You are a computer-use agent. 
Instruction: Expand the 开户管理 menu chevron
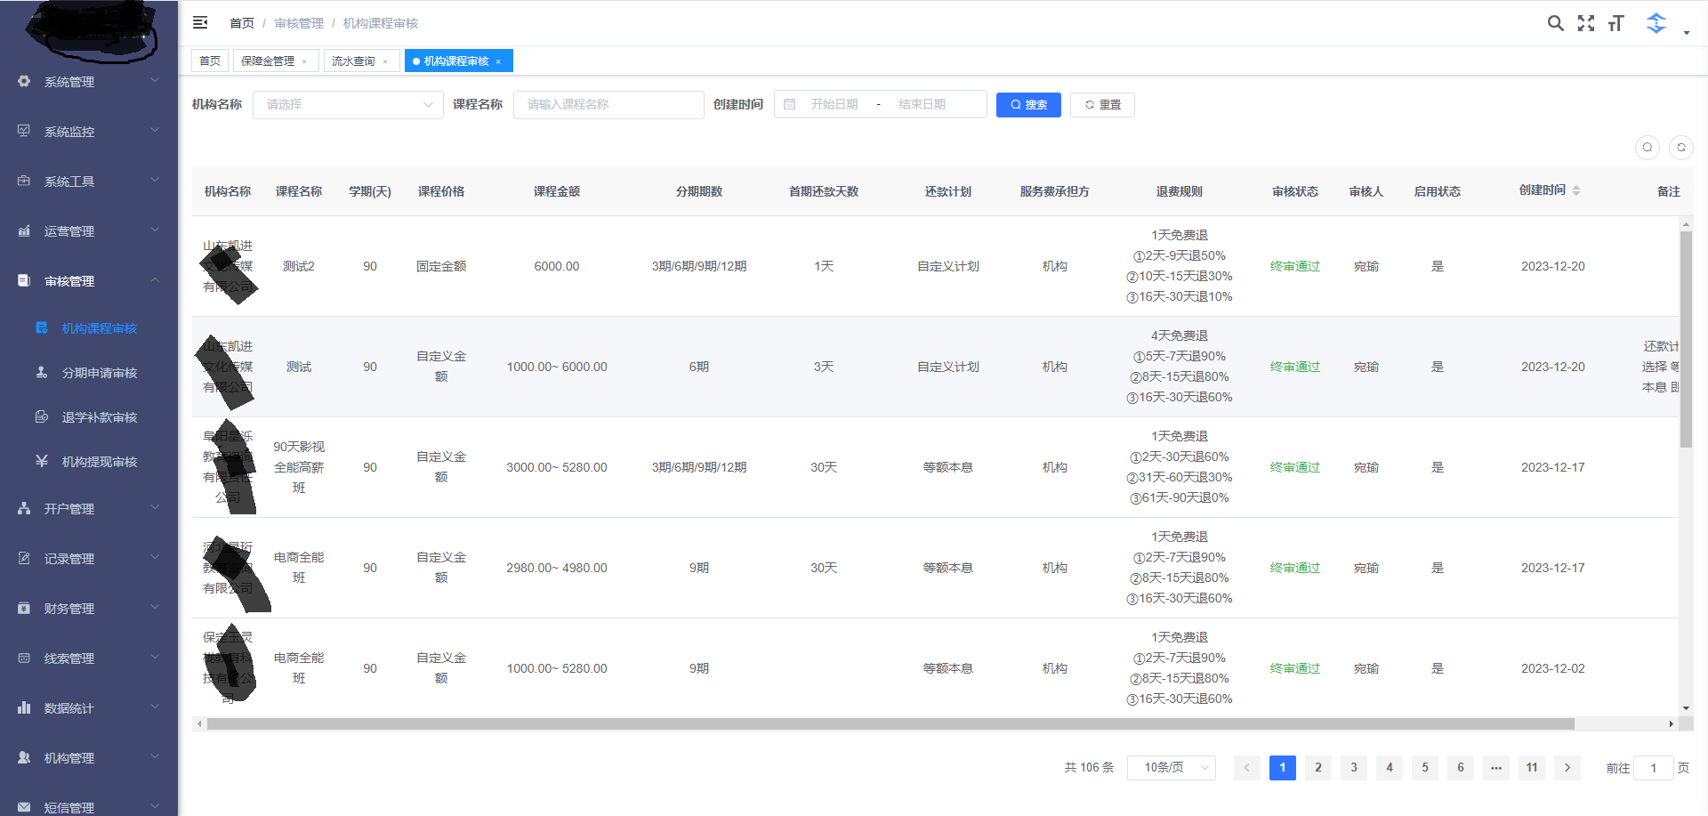155,507
